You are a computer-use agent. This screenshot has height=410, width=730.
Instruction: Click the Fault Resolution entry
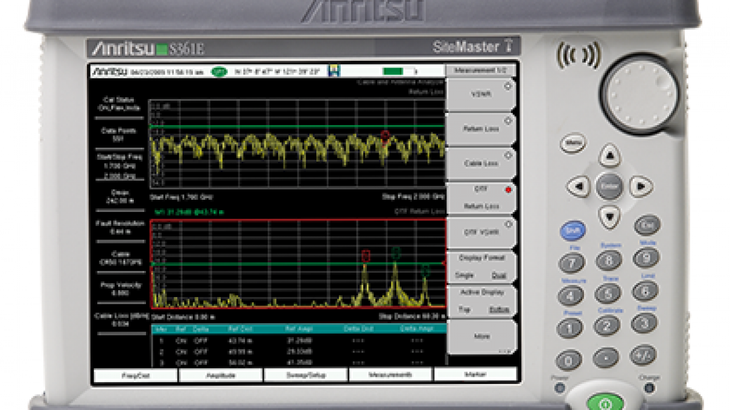(119, 227)
